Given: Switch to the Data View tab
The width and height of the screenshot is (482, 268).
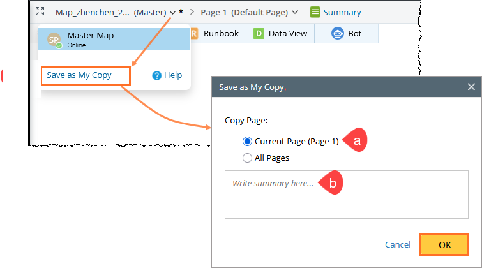Looking at the screenshot, I should [280, 33].
